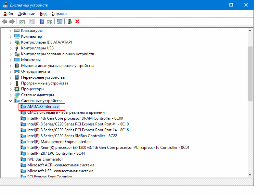This screenshot has height=195, width=260.
Task: Click the monitor icon beside Компьютер
Action: point(17,36)
